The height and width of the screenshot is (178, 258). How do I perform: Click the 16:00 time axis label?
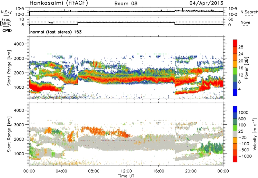pyautogui.click(x=158, y=171)
